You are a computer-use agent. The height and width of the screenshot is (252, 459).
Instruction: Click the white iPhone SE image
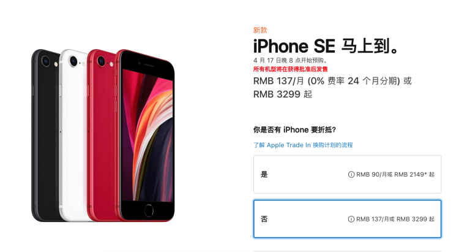tap(73, 135)
